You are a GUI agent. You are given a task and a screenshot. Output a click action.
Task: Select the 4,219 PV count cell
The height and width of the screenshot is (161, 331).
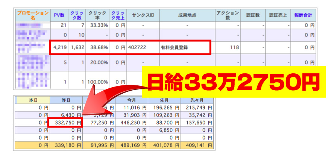coord(59,48)
